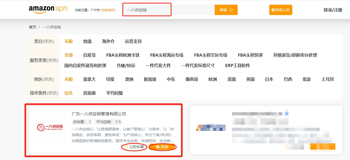Filter region by 巴西
The height and width of the screenshot is (160, 350).
[288, 79]
